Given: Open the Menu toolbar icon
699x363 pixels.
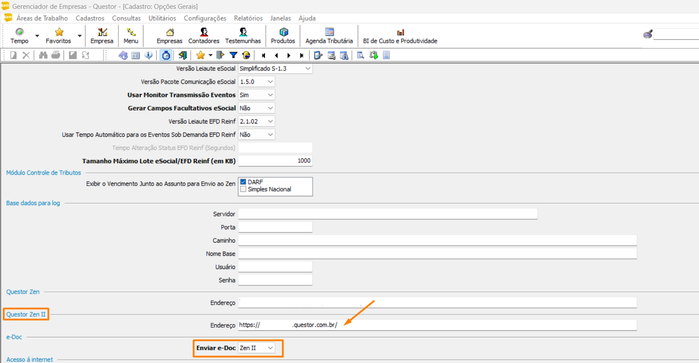Looking at the screenshot, I should (x=131, y=32).
